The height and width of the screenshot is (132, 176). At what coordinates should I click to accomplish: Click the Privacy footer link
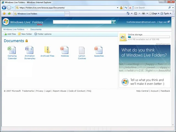coord(40,91)
